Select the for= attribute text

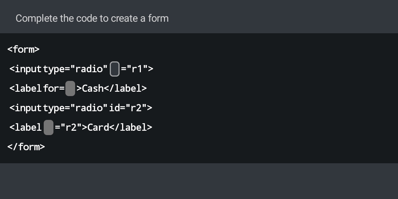point(54,88)
